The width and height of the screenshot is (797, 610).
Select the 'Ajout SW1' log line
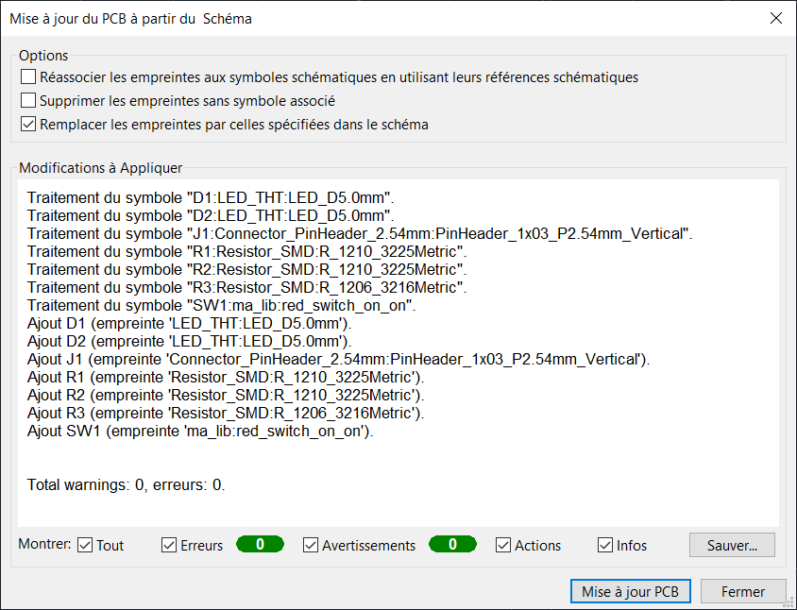pos(200,432)
